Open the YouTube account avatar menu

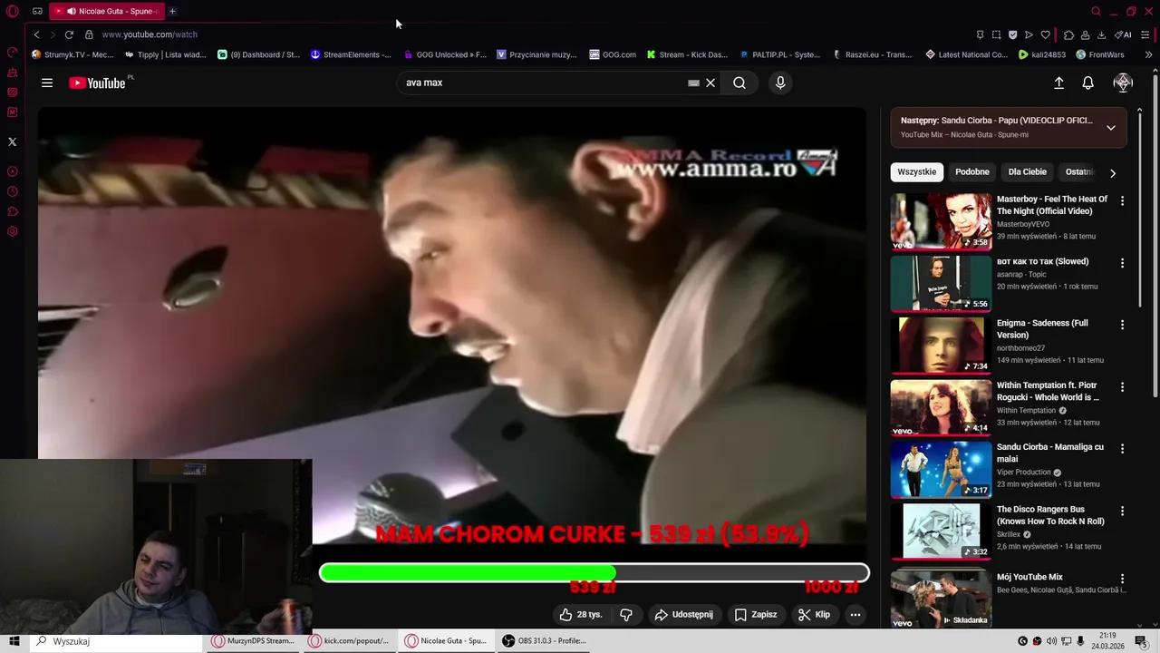pos(1123,83)
